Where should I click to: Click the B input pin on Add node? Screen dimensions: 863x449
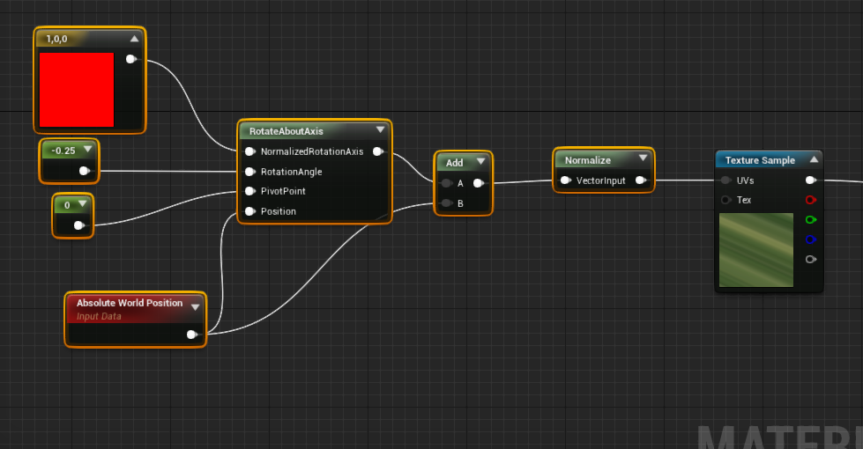(447, 203)
